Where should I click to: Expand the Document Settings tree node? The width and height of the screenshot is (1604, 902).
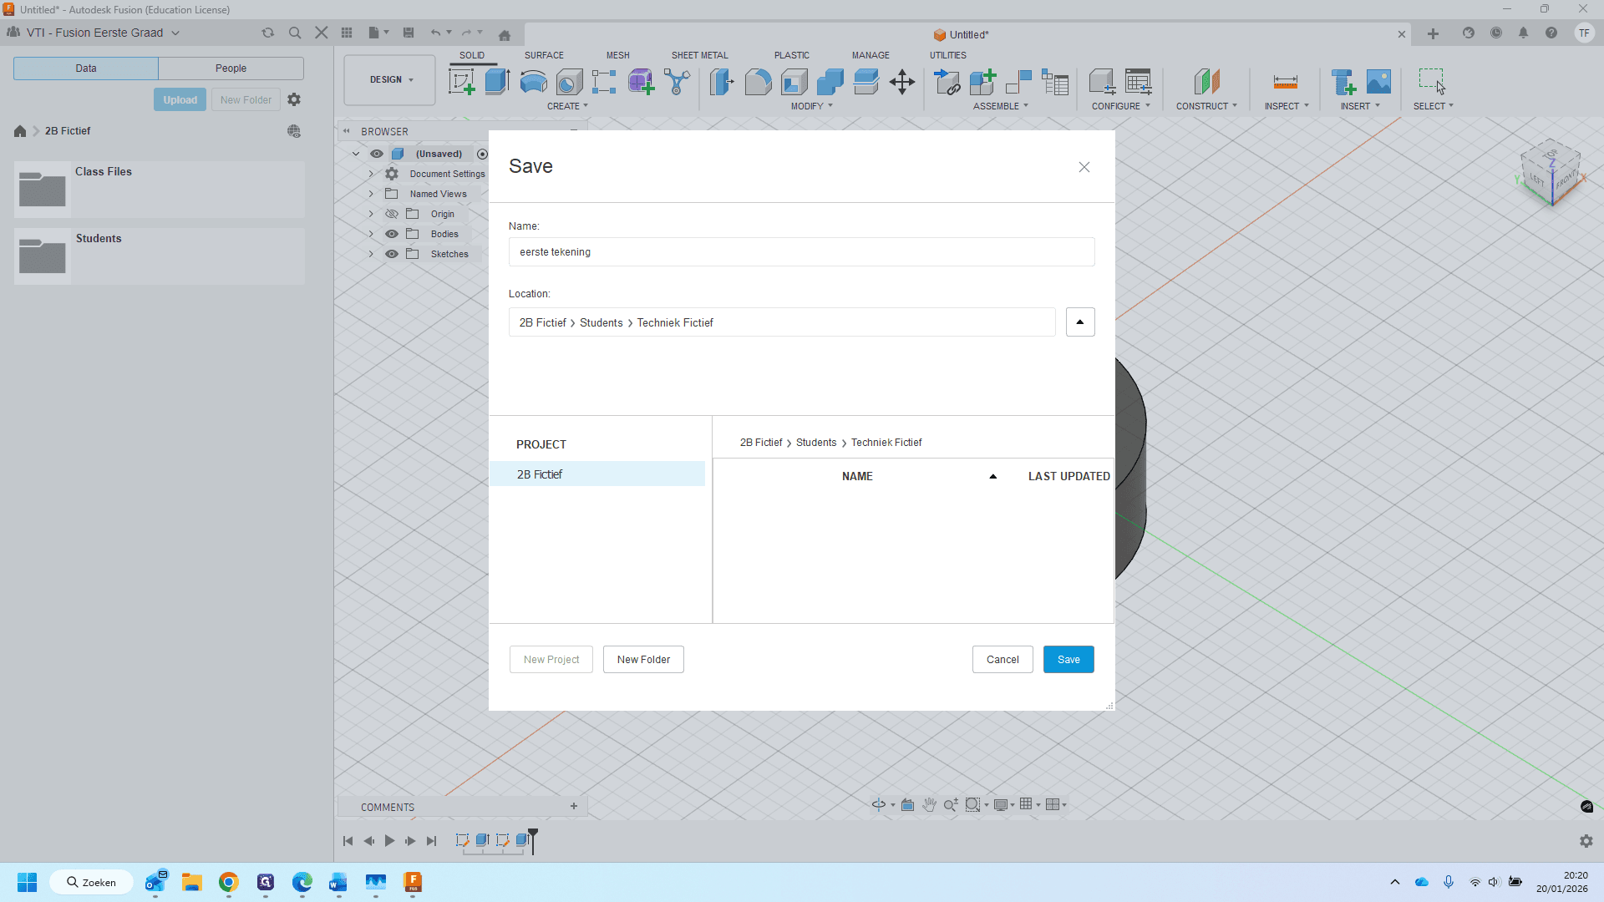click(371, 174)
